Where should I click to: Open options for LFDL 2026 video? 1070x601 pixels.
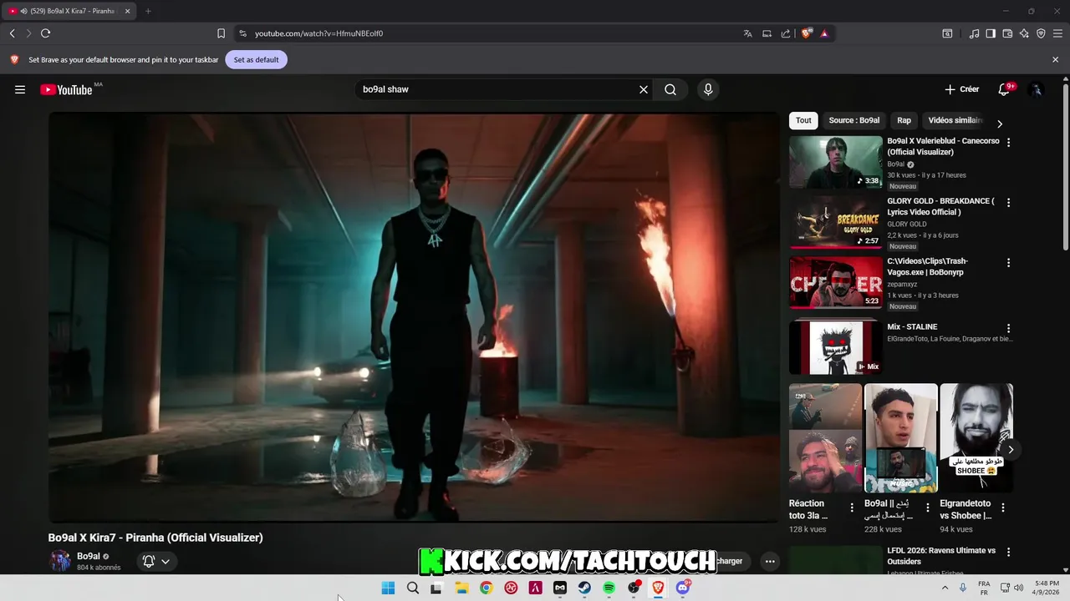tap(1008, 553)
